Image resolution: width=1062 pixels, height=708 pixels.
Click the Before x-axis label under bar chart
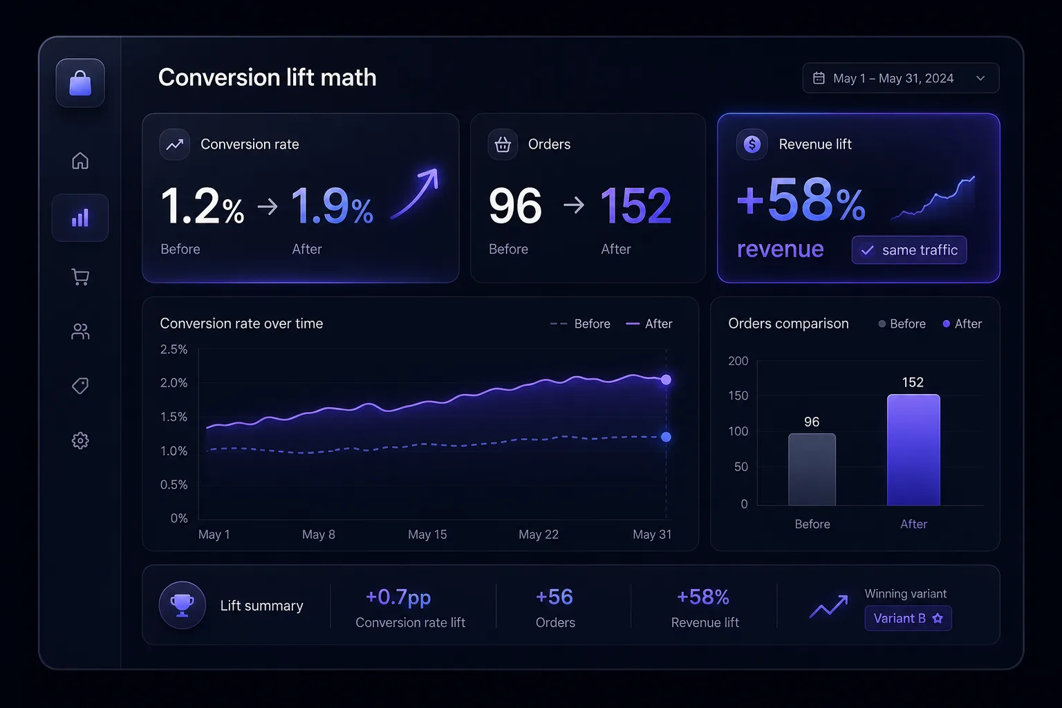[x=812, y=524]
